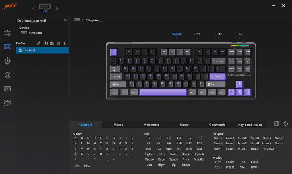Go to the next device with right arrow
The image size is (292, 174).
pos(57,8)
